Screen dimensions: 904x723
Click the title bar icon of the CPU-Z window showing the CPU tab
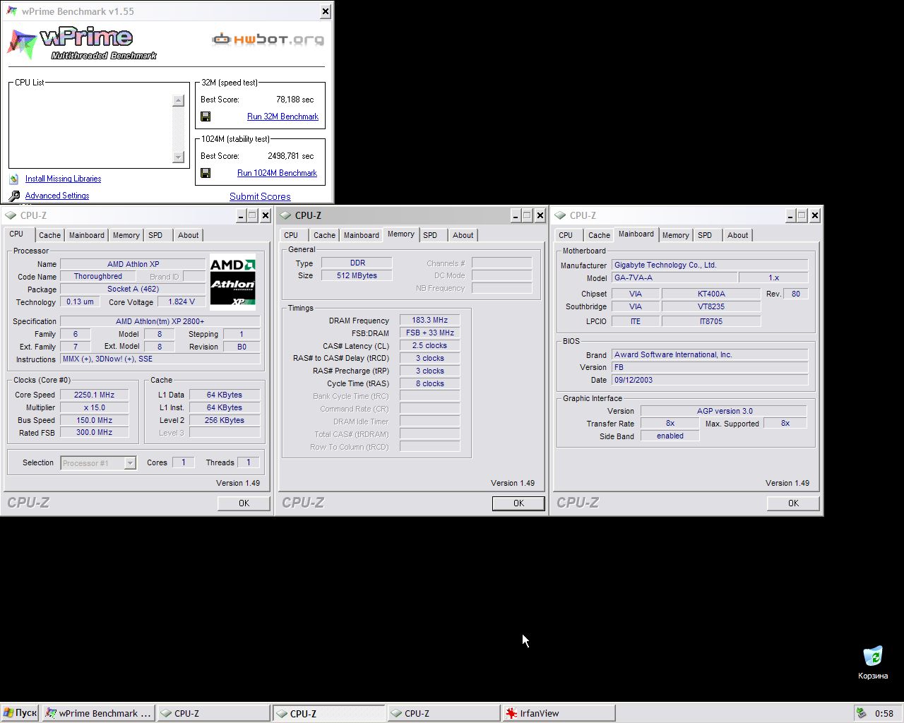[x=11, y=215]
